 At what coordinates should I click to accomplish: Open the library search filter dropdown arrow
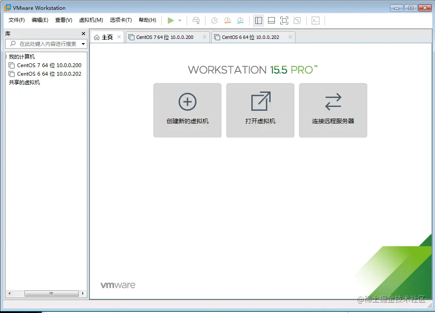83,44
